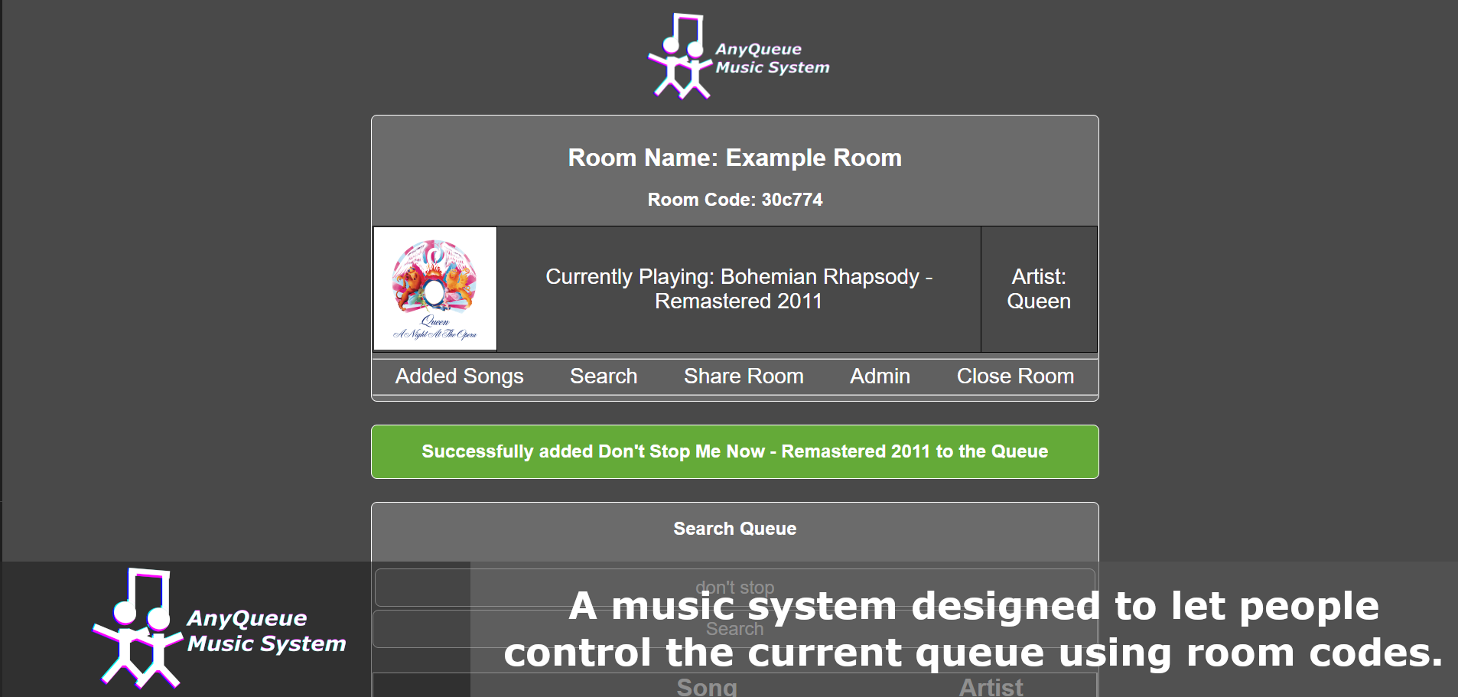This screenshot has width=1458, height=697.
Task: Click the Artist column header in results table
Action: (991, 687)
